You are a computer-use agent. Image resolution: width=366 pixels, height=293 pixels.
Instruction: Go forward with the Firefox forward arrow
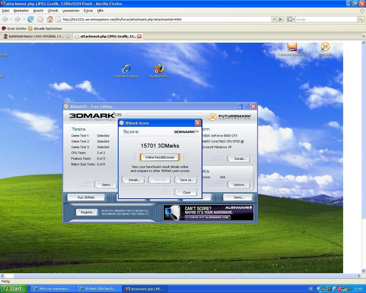tap(17, 19)
